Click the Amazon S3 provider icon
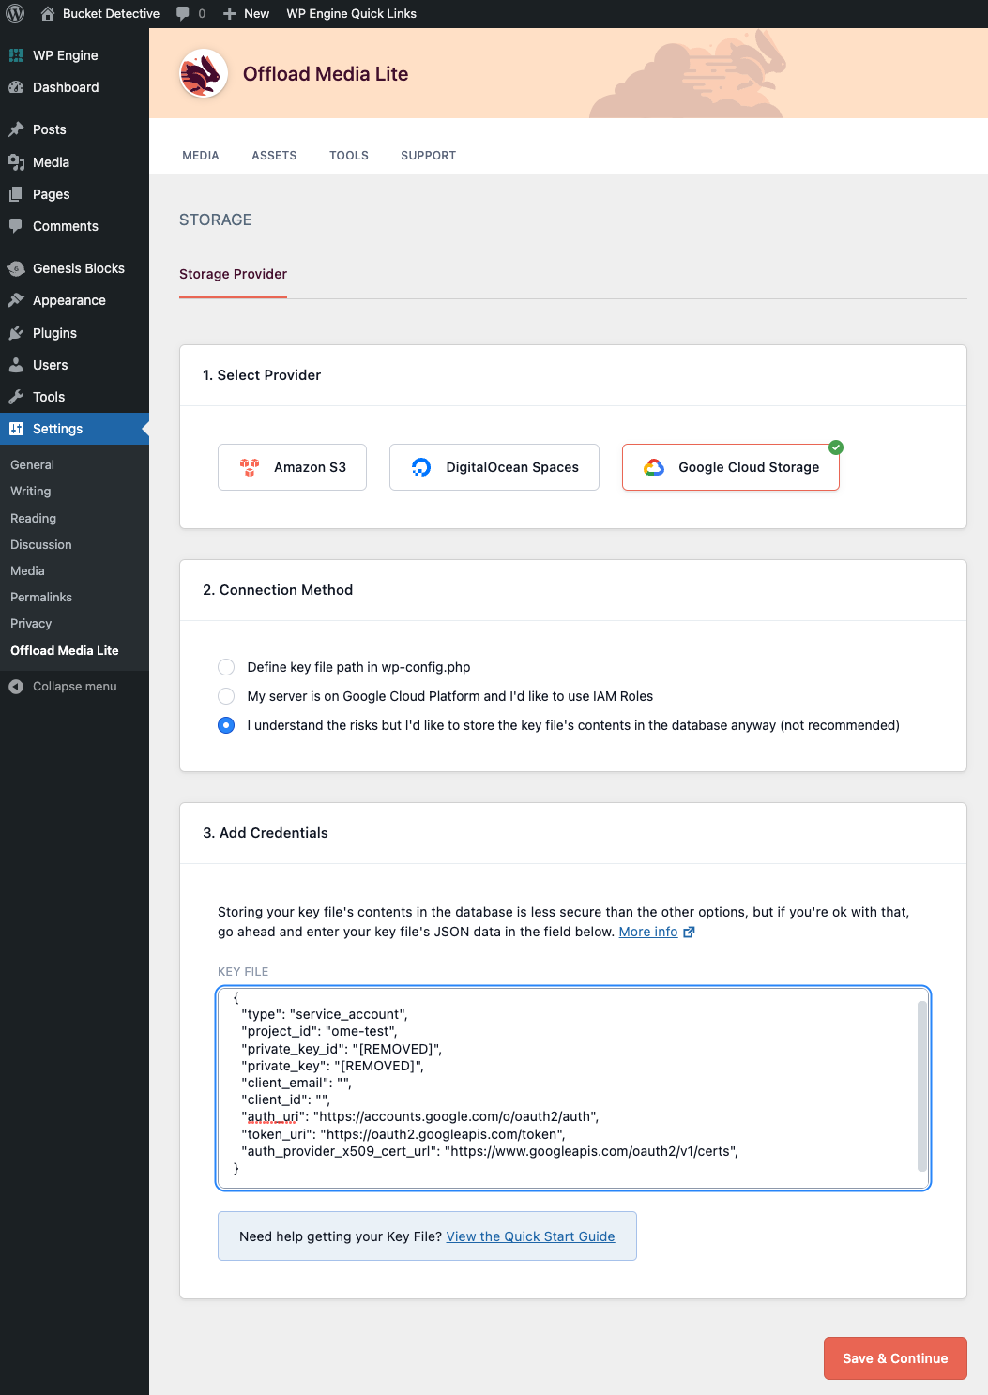 click(250, 467)
